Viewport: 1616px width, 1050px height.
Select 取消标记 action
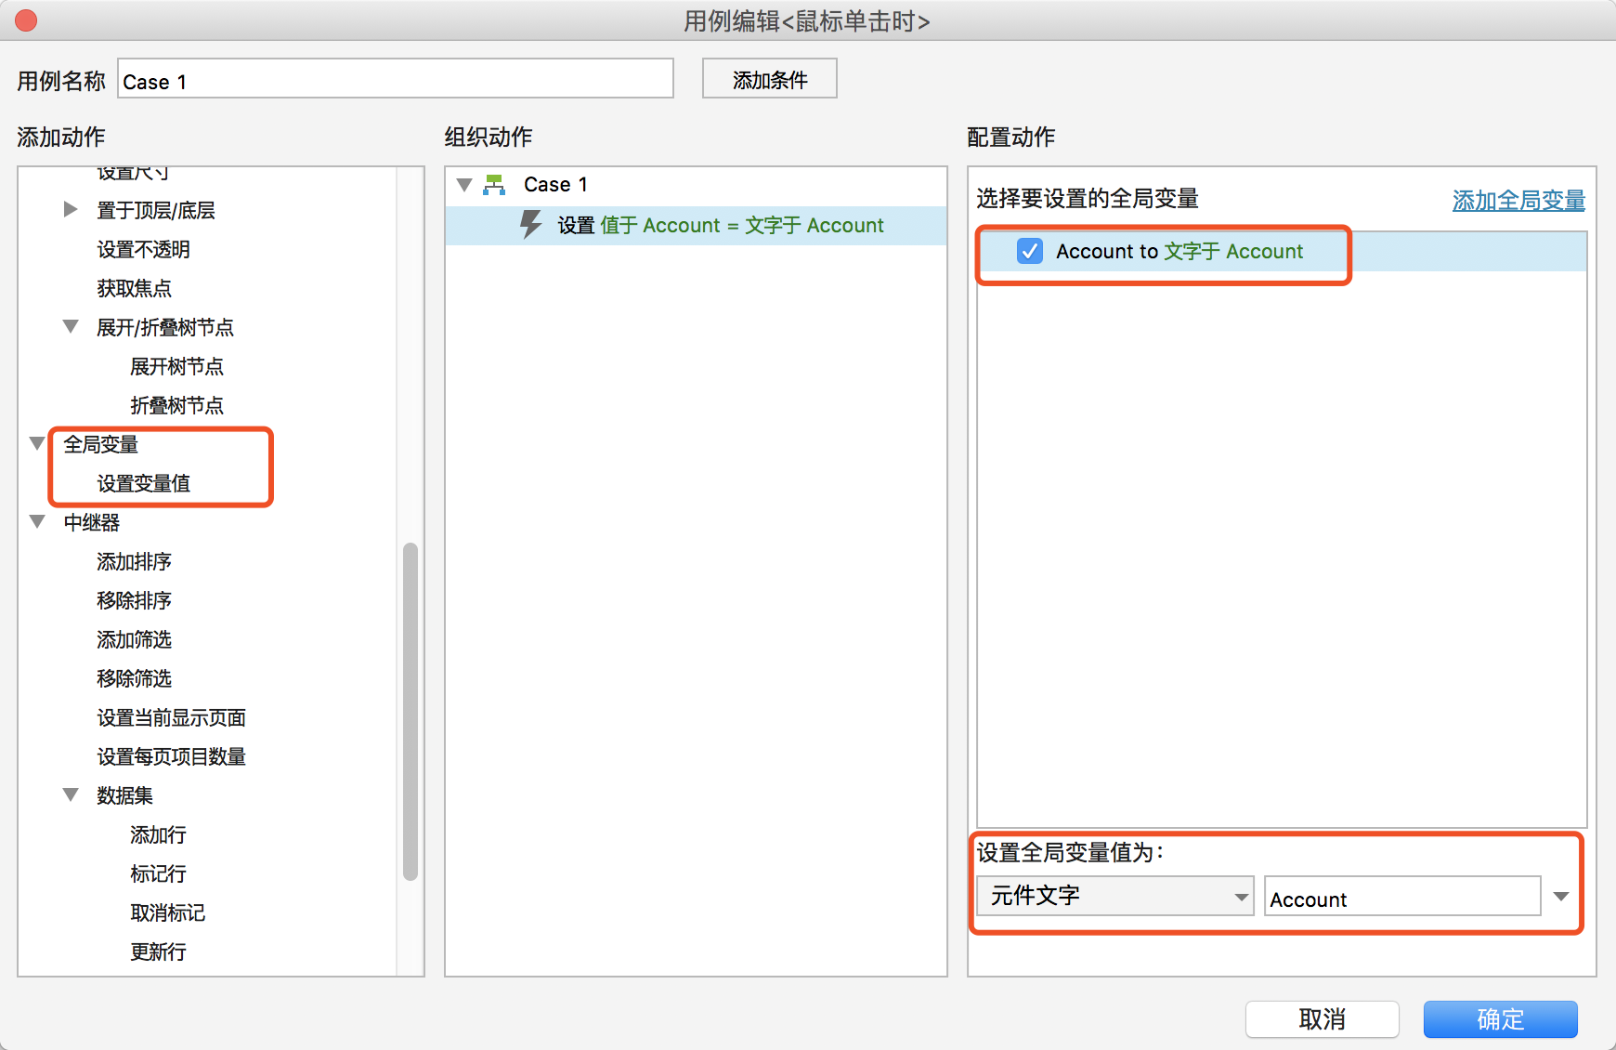(167, 912)
